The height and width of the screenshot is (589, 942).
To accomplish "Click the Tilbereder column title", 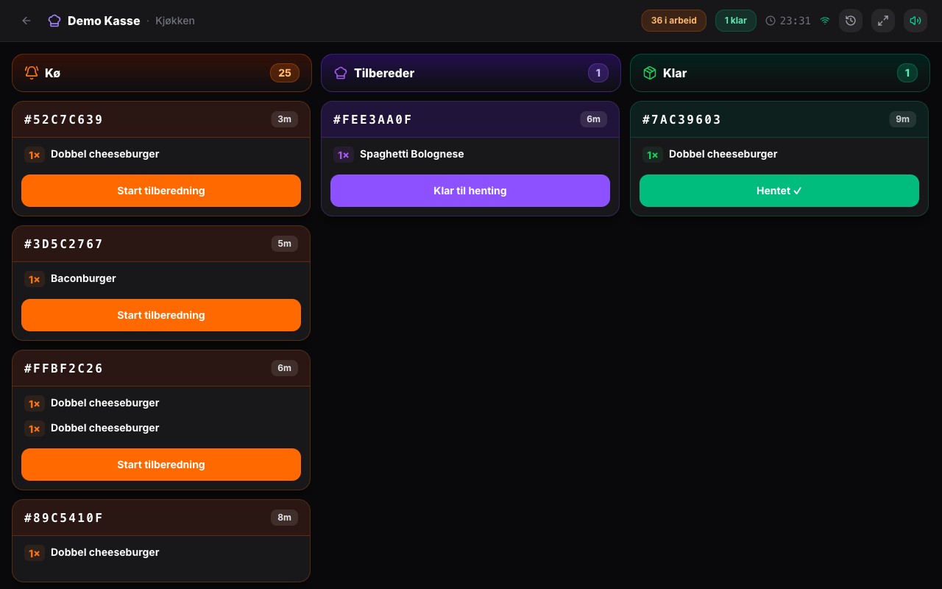I will 384,73.
